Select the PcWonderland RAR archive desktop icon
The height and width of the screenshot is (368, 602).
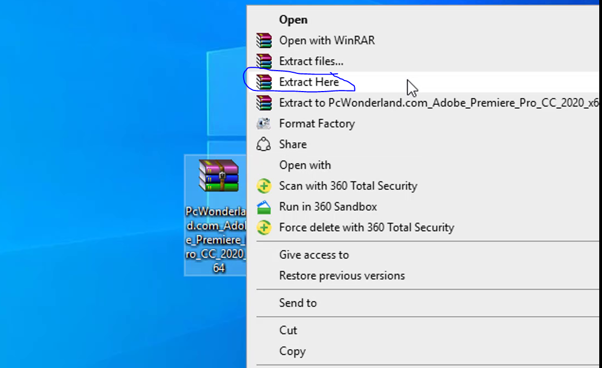tap(218, 175)
